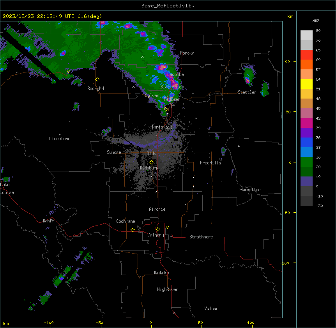Select the yellow diamond marker above Calgary label
This screenshot has height=328, width=336.
(x=158, y=229)
